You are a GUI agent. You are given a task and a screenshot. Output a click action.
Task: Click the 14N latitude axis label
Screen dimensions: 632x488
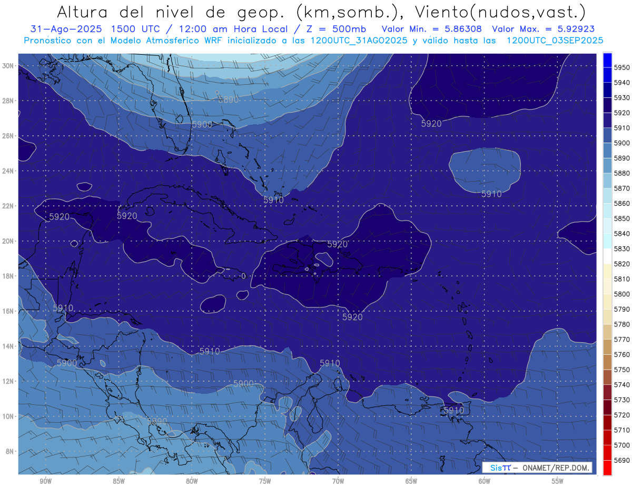(7, 346)
